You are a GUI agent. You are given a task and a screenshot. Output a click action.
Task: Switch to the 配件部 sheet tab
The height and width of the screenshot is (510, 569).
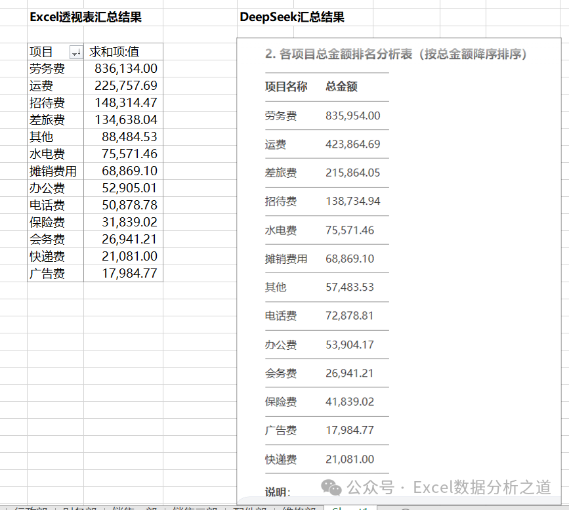tap(250, 508)
